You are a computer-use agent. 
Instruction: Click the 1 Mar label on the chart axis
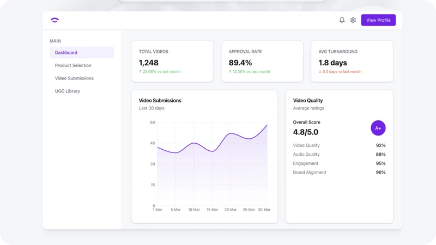point(158,210)
